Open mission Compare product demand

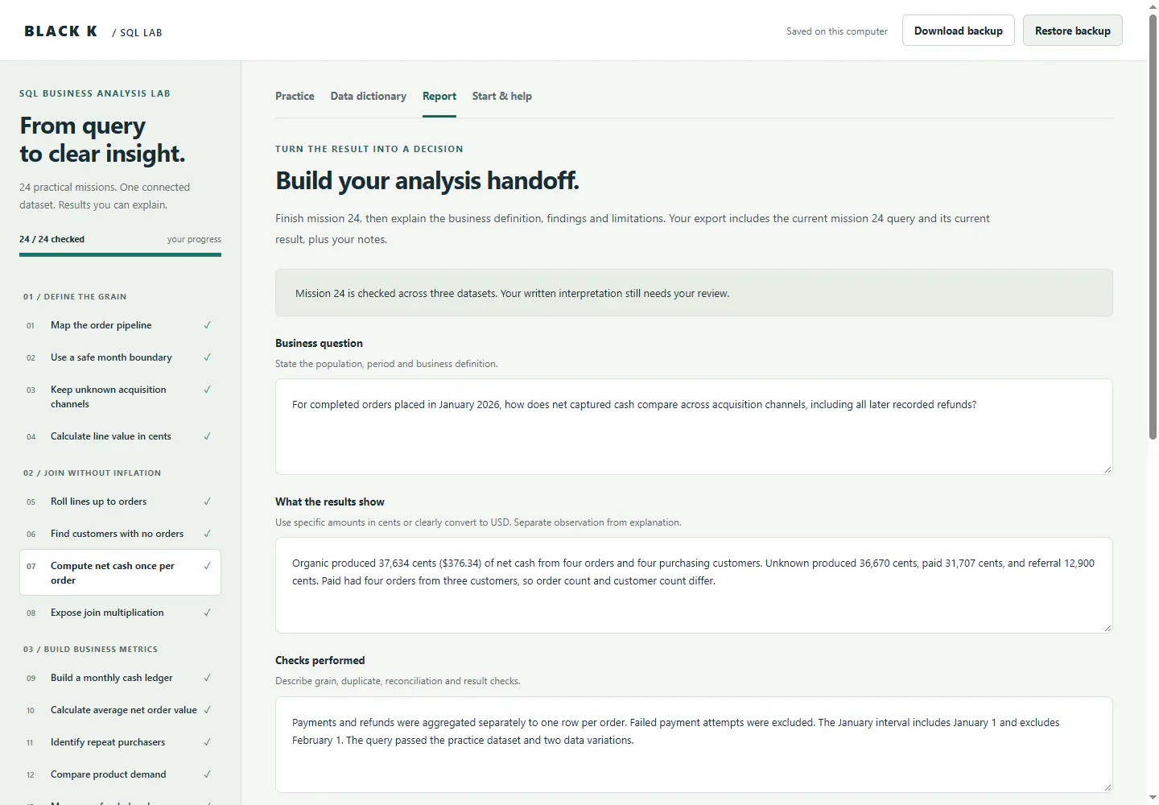click(120, 774)
